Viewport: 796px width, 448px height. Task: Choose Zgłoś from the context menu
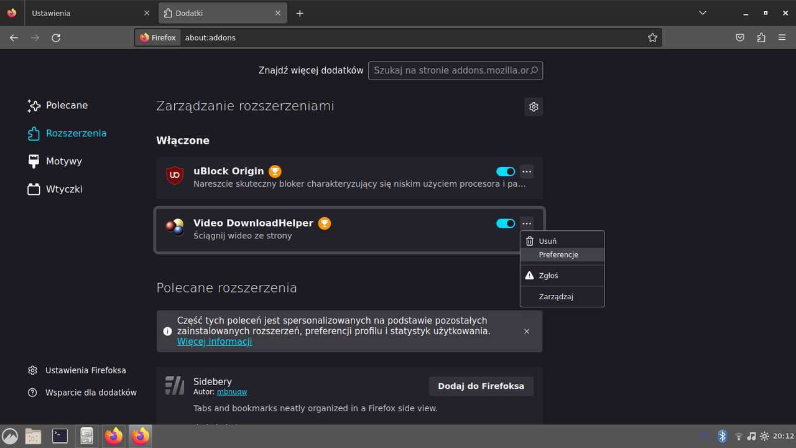point(562,276)
